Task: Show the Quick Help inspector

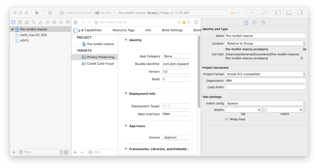Action: (263, 22)
